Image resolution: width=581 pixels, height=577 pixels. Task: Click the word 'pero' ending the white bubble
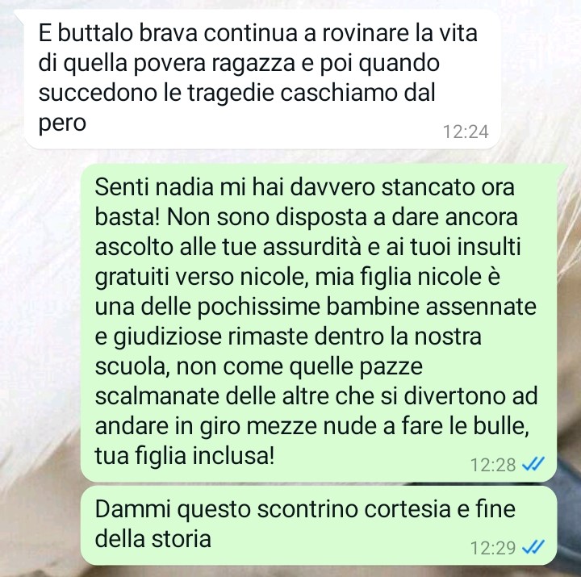62,124
